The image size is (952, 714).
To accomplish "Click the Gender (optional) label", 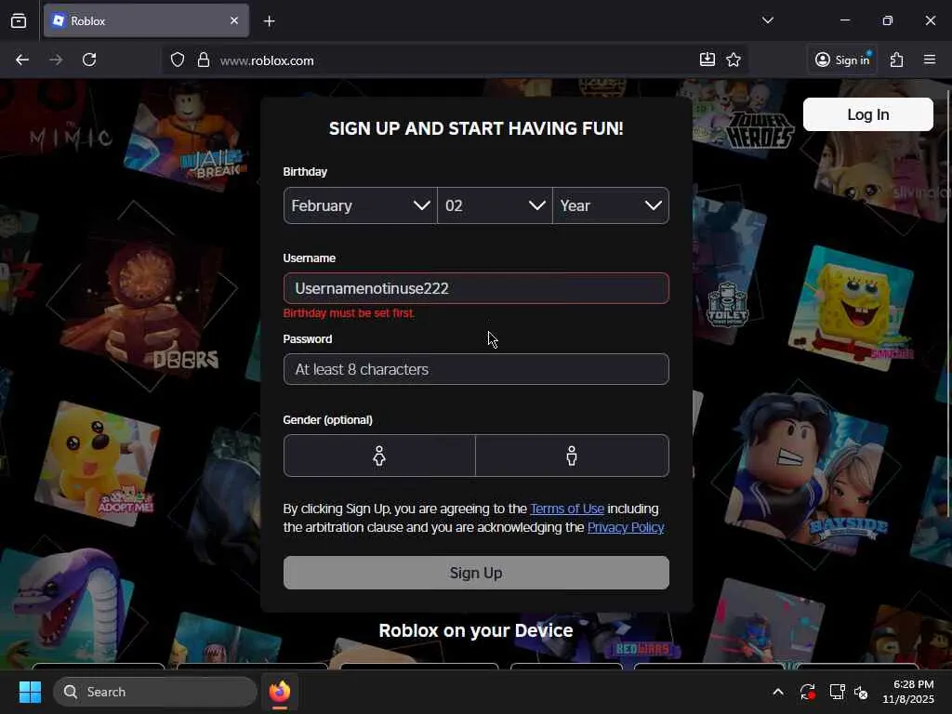I will [328, 420].
